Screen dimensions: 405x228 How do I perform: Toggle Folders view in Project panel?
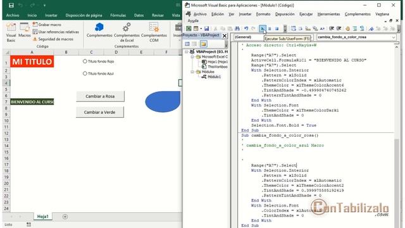pos(203,44)
